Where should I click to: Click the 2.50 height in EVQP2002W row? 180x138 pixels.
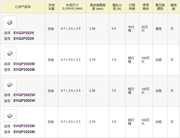[x=92, y=91]
